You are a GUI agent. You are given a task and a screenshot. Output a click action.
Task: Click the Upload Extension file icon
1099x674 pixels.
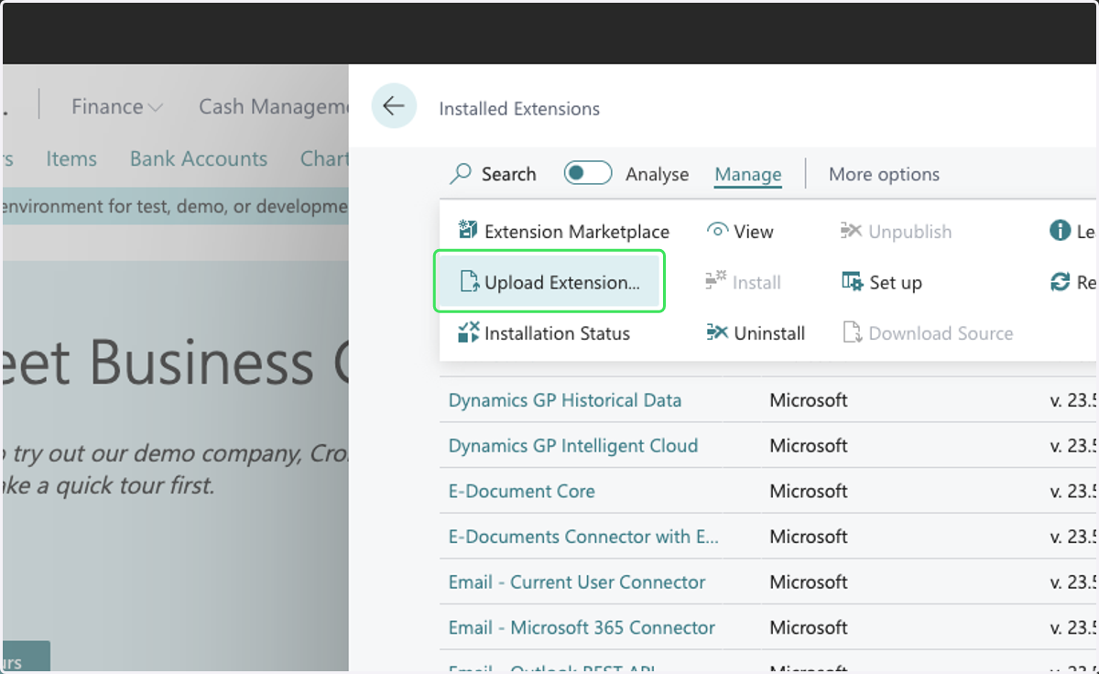coord(469,282)
